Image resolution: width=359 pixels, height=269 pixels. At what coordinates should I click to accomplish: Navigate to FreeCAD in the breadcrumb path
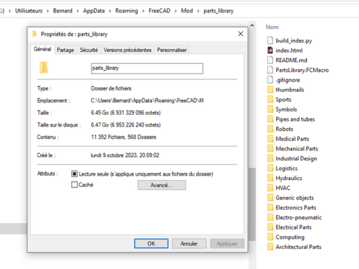(162, 11)
